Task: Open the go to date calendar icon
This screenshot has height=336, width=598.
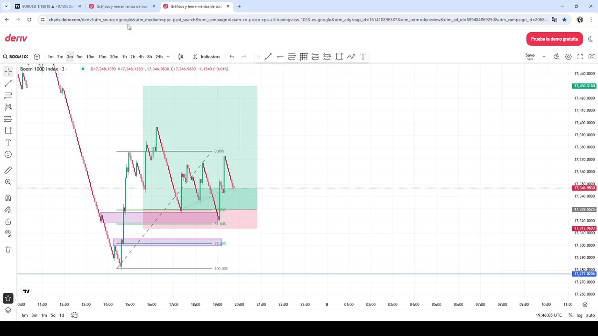Action: coord(74,315)
